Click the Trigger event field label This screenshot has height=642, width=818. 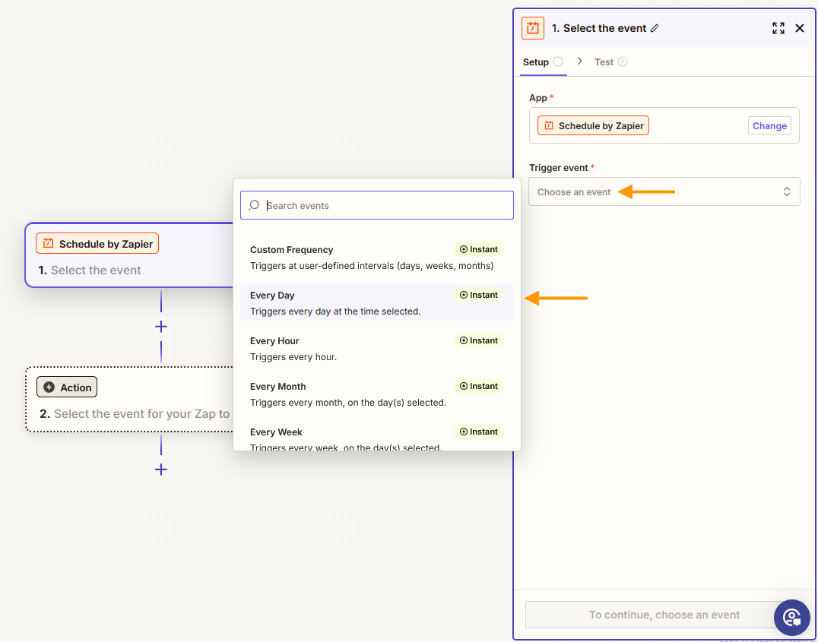click(559, 168)
